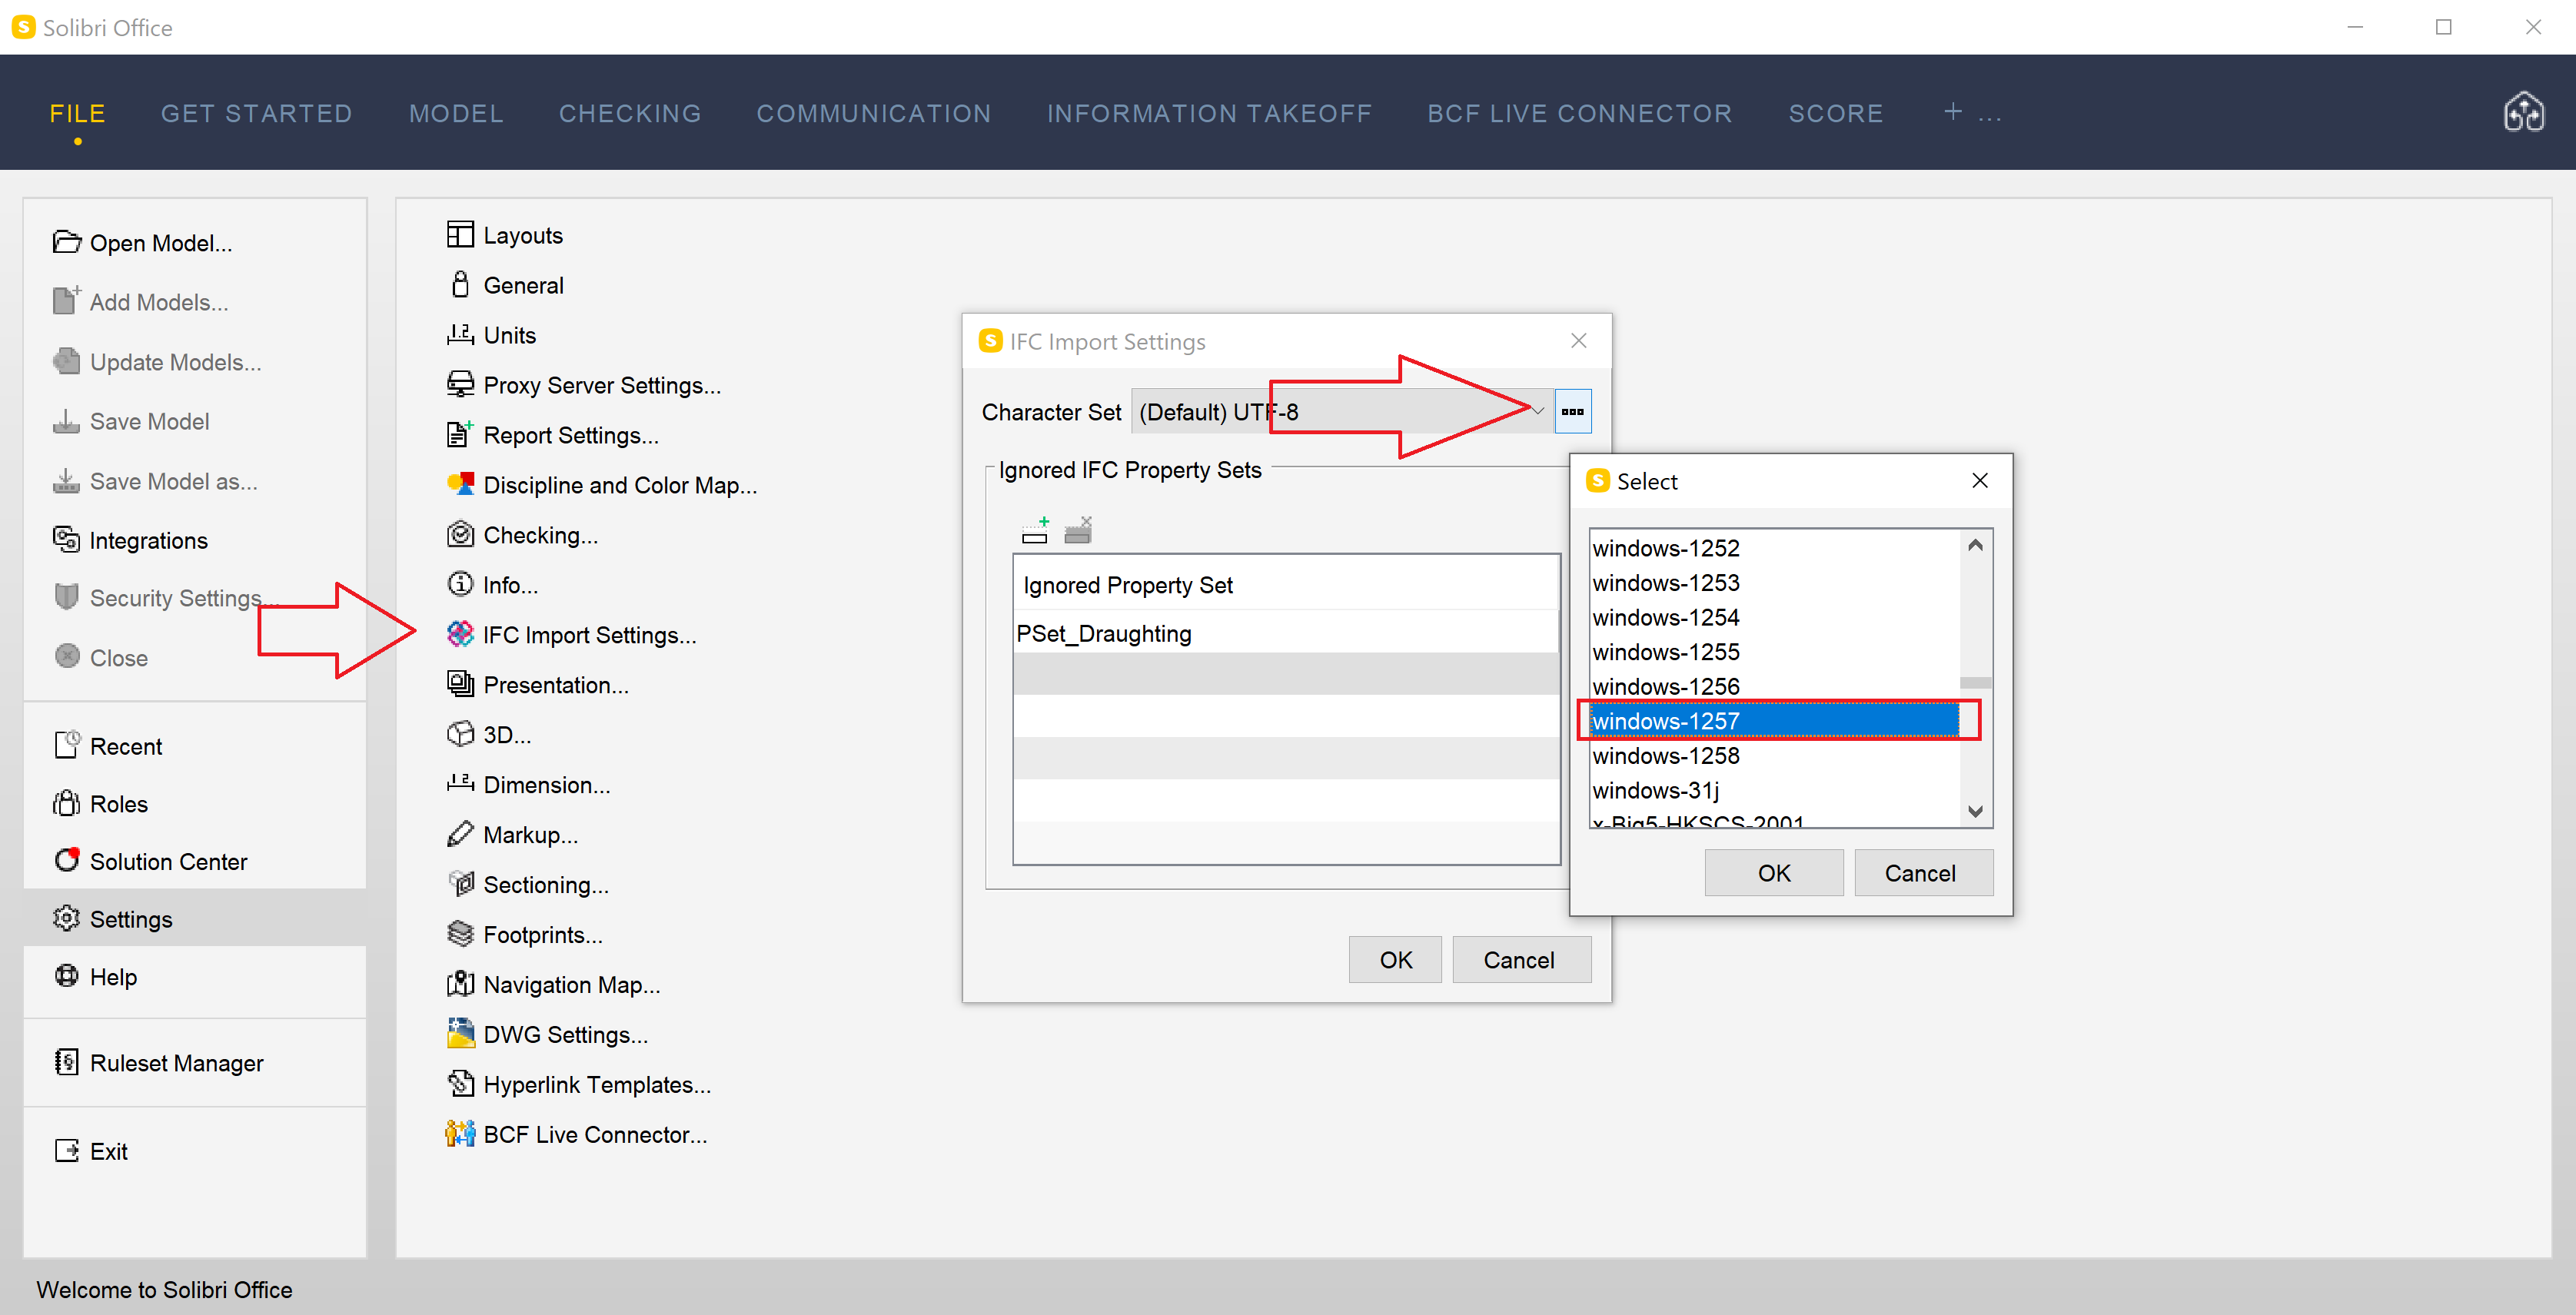
Task: Open Report Settings document icon
Action: [460, 435]
